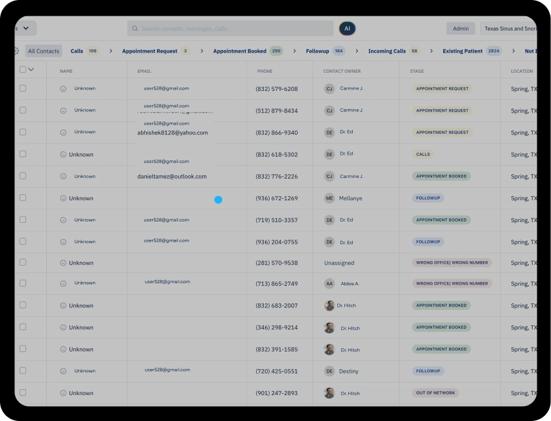551x421 pixels.
Task: Check the box for (832) 579-6208 row
Action: pos(23,88)
